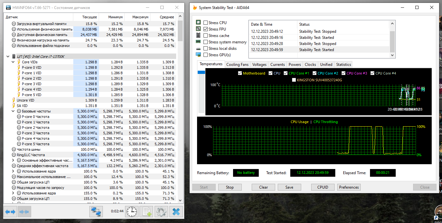Enable Stress local disks checkbox
Viewport: 442px width, 223px height.
coord(205,48)
